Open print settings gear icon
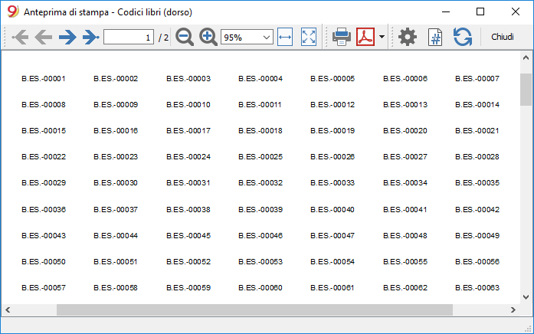Viewport: 534px width, 334px height. click(x=408, y=37)
